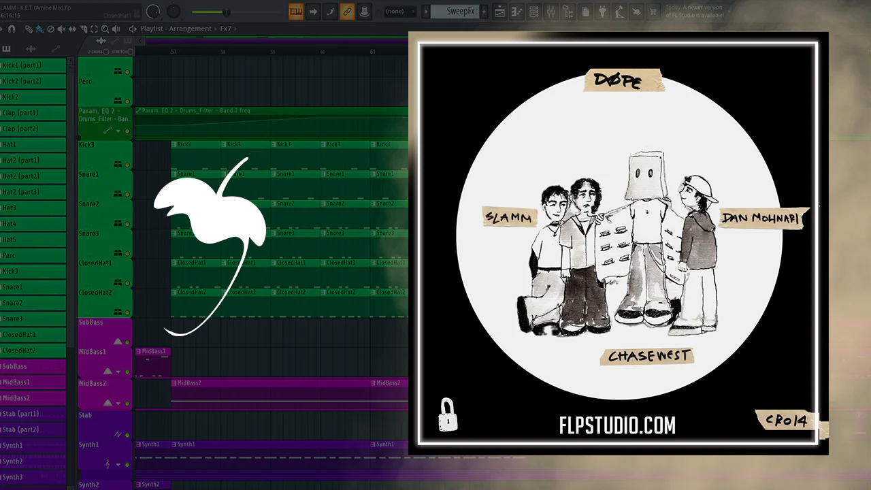Select the playback speaker tool
Screen dimensions: 871x490
[x=116, y=29]
